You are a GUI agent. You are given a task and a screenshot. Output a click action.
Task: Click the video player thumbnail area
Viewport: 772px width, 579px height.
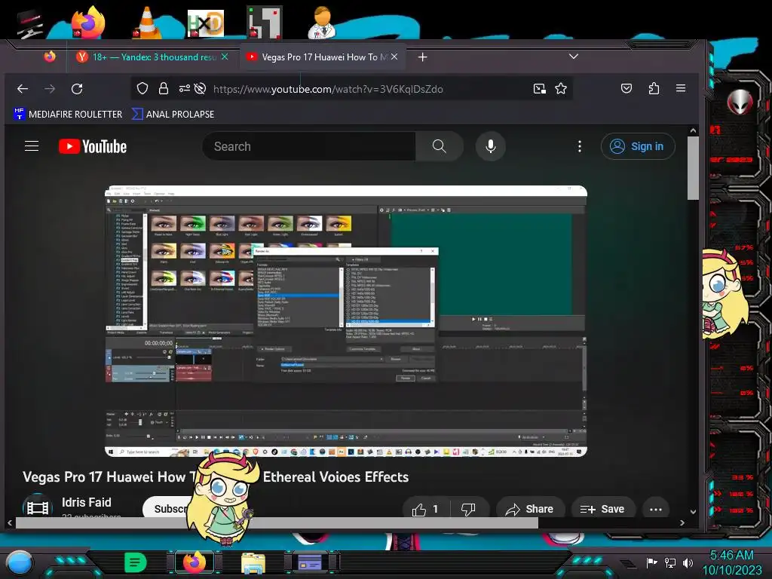(345, 321)
